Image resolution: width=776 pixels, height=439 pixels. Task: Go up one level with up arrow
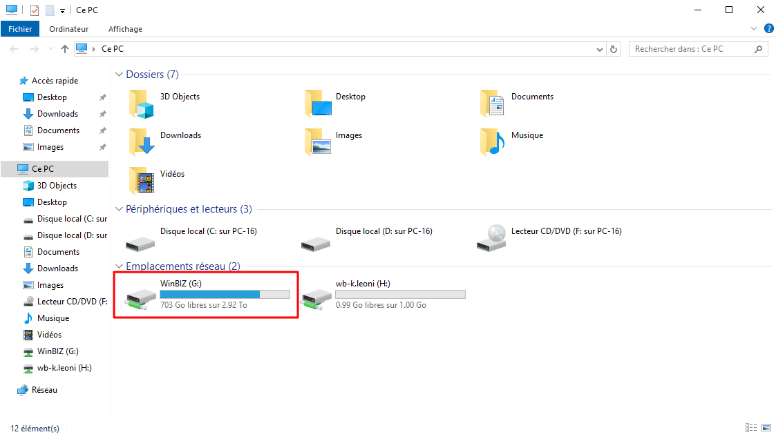[x=65, y=49]
